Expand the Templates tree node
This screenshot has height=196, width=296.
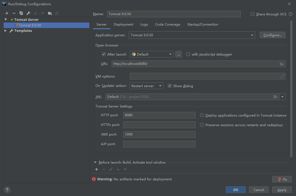6,31
